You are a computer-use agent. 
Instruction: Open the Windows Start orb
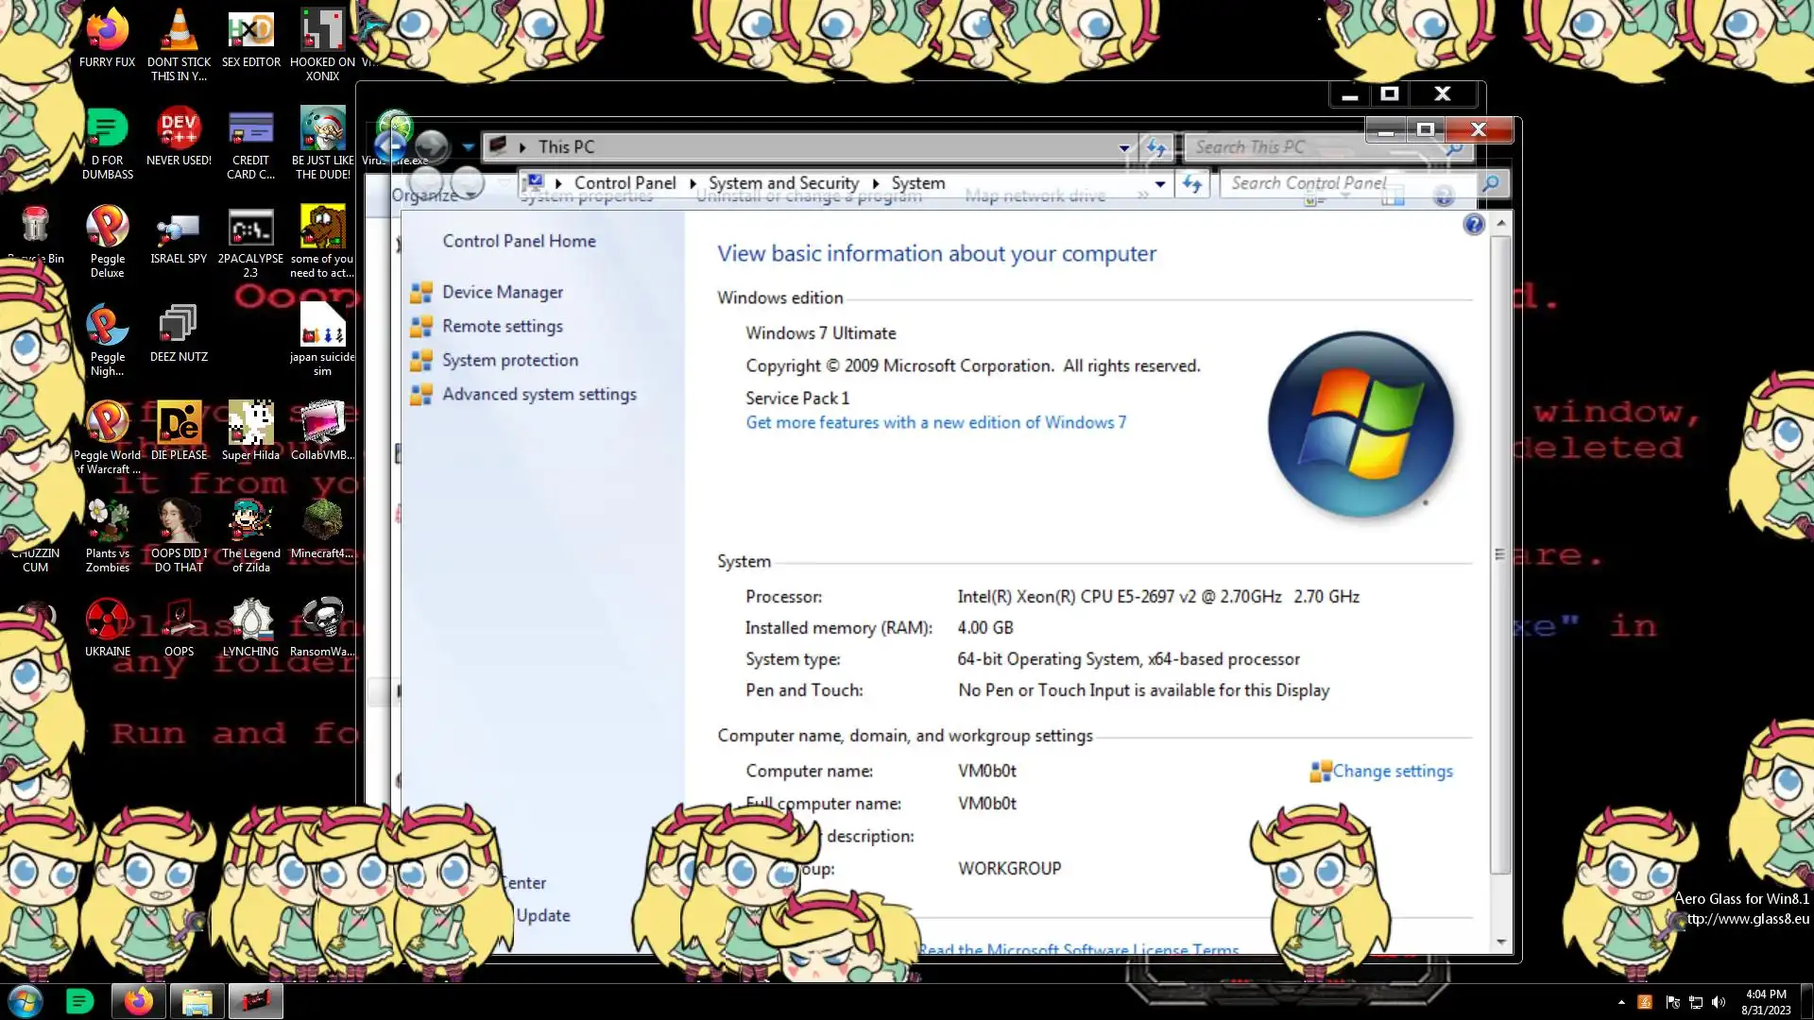tap(26, 1001)
